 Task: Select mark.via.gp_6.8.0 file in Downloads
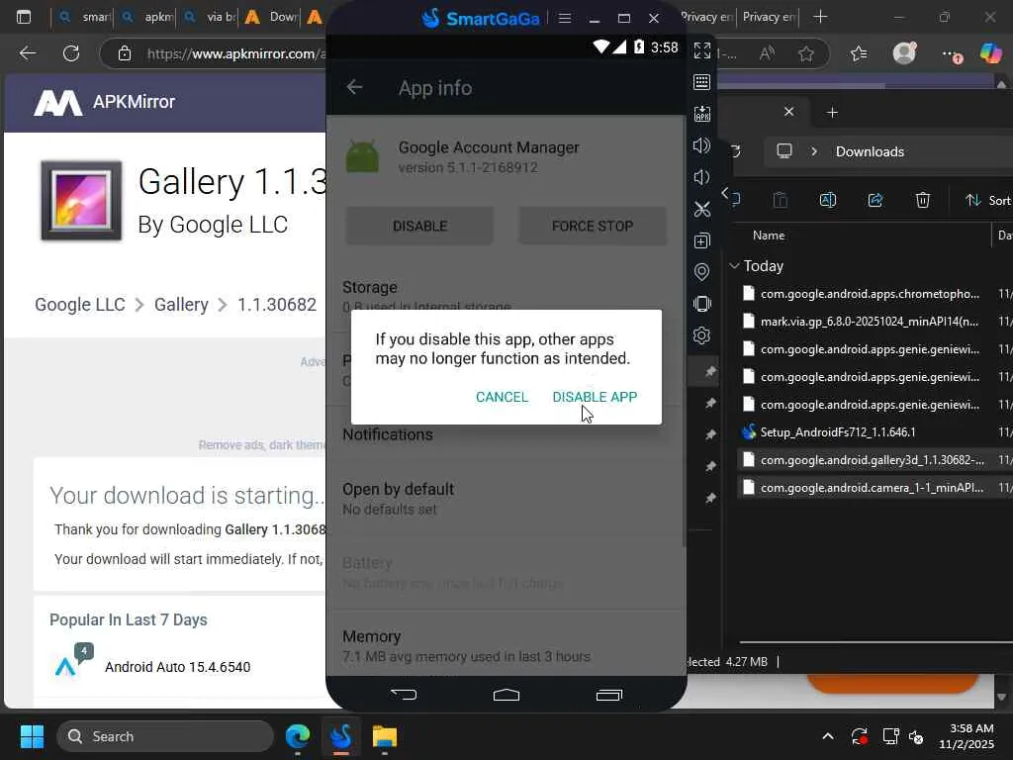tap(869, 322)
